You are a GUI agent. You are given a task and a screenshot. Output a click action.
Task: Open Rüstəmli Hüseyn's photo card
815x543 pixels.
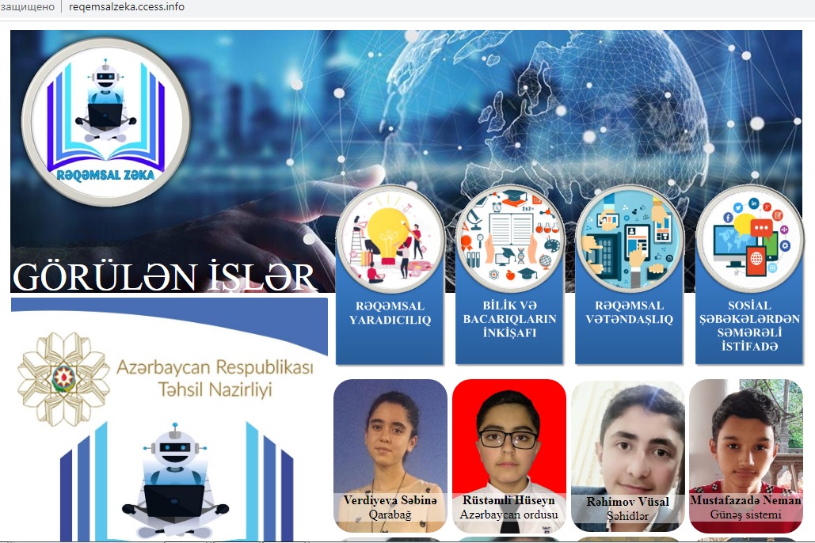[508, 456]
